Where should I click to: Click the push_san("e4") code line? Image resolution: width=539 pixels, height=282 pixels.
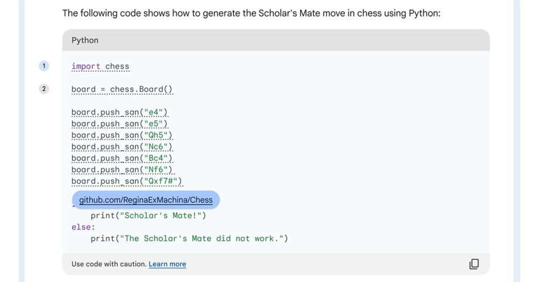[x=120, y=112]
